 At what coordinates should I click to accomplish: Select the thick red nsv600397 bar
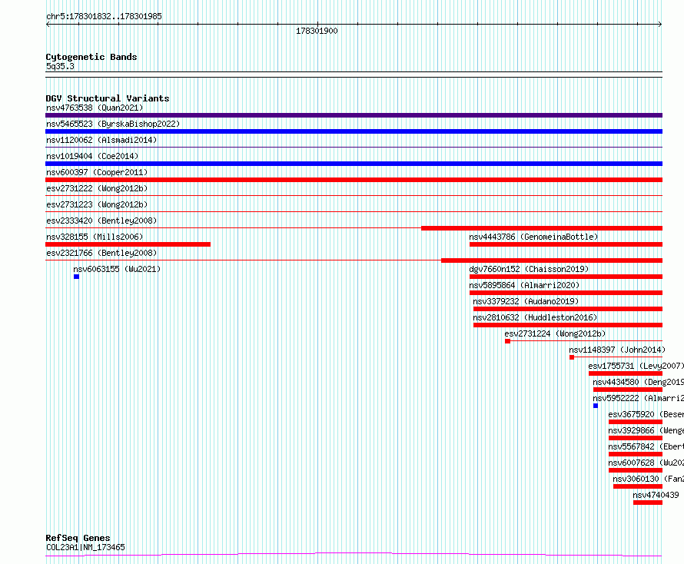354,180
